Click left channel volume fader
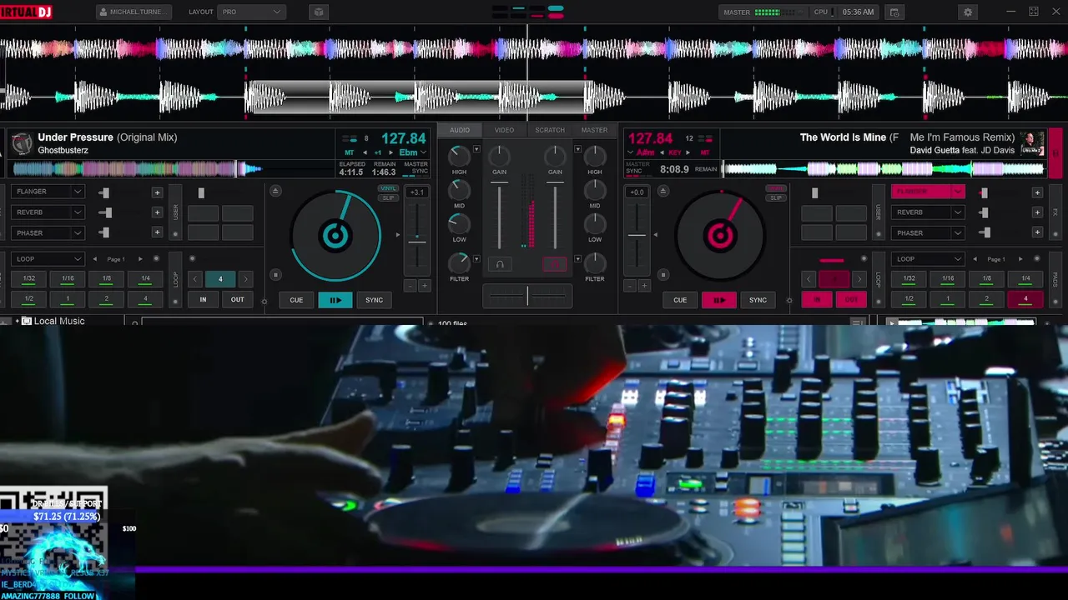The height and width of the screenshot is (600, 1068). tap(499, 217)
